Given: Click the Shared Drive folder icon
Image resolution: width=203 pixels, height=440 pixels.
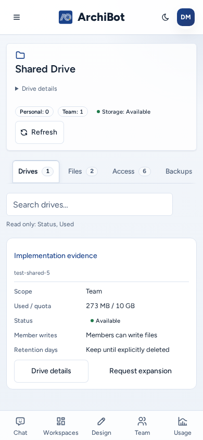Looking at the screenshot, I should point(20,55).
